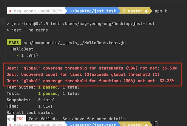
Task: Click the 'npm t' command text
Action: click(x=161, y=11)
